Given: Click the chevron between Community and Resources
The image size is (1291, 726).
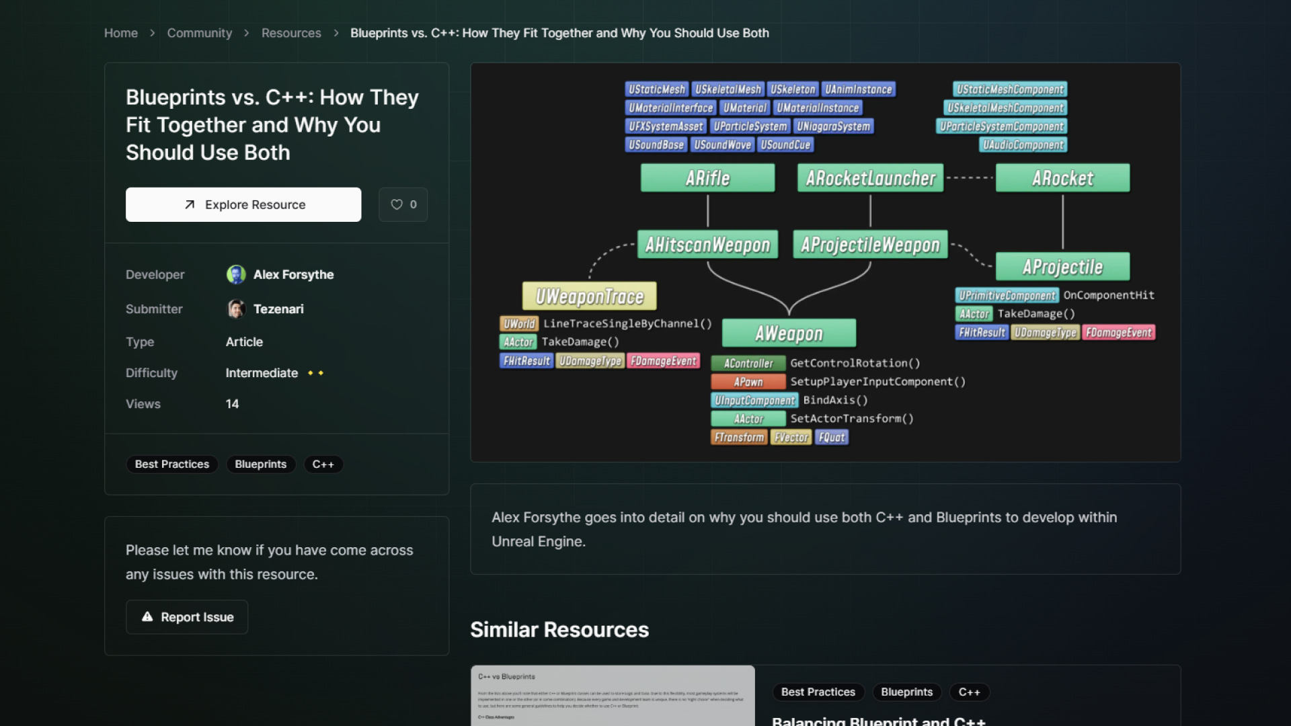Looking at the screenshot, I should 246,32.
